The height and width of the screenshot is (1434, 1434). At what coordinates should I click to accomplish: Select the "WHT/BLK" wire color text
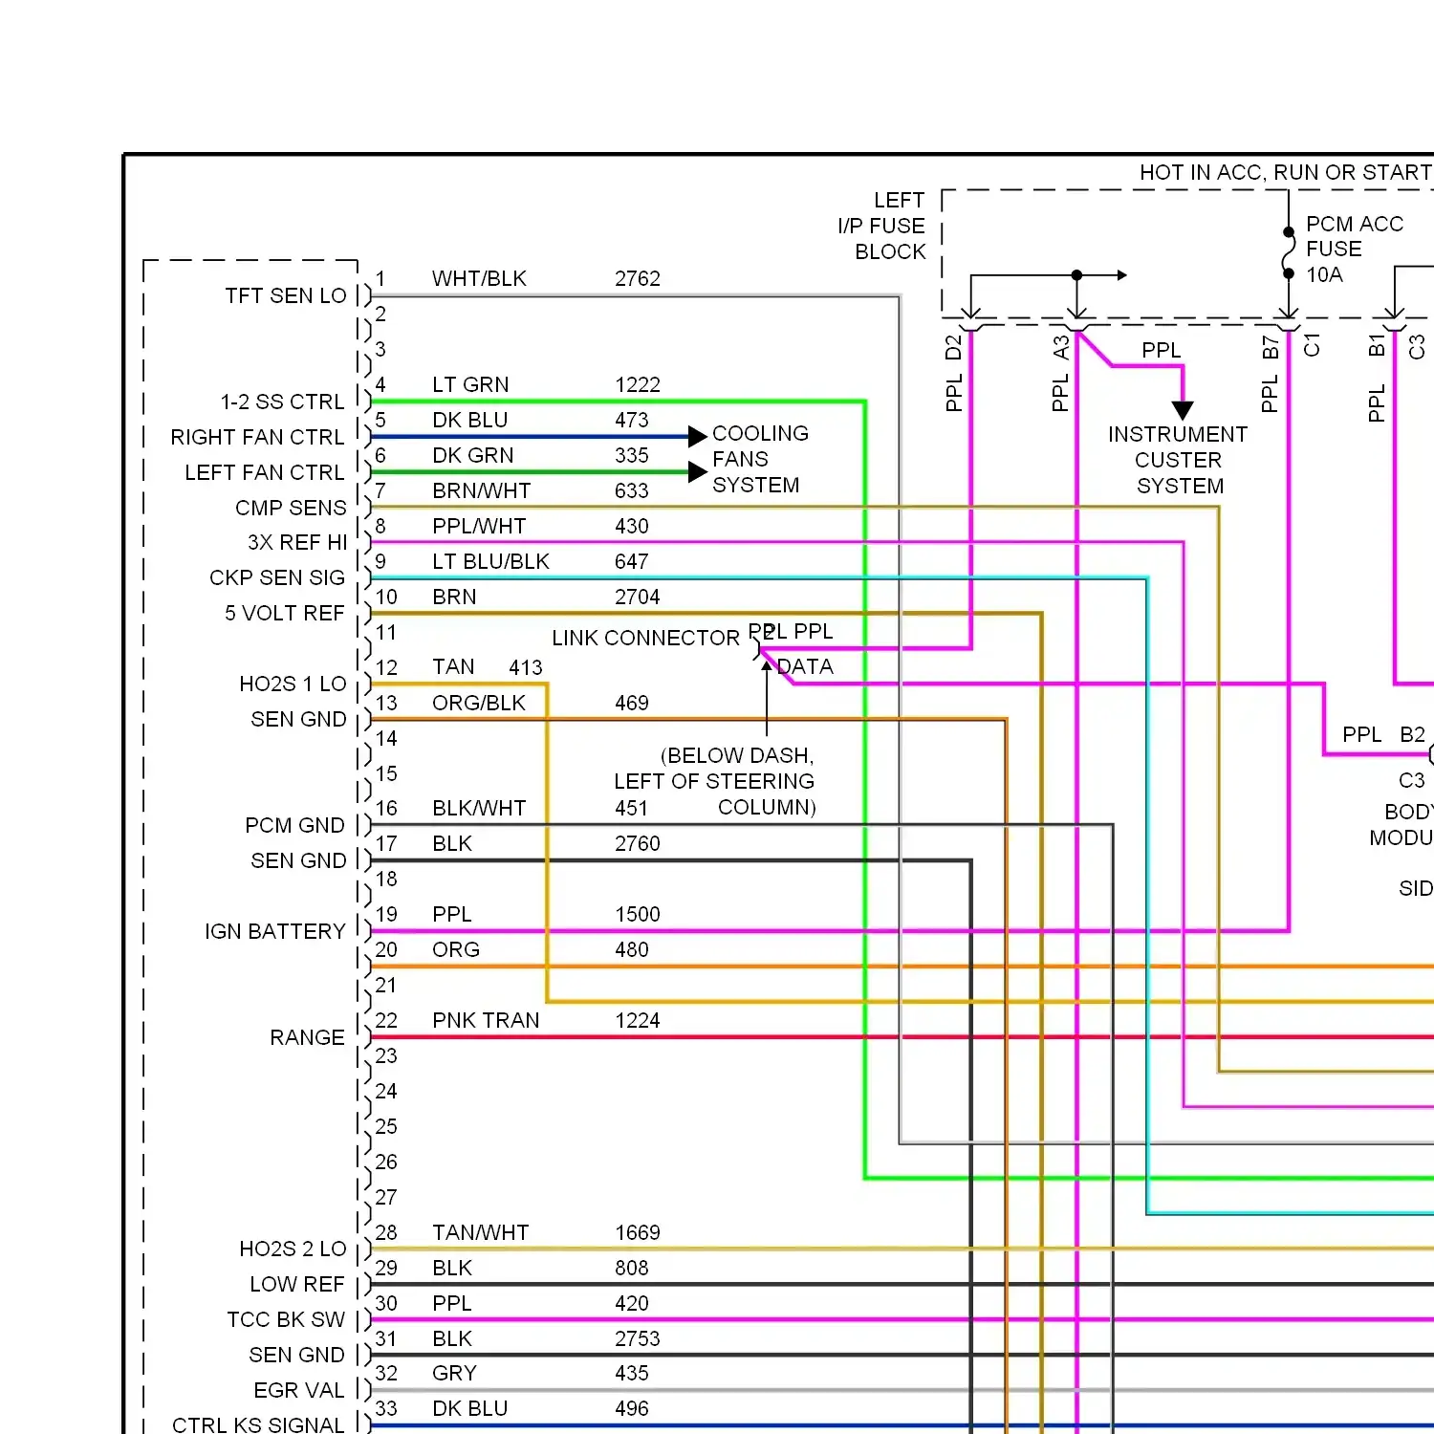pos(479,278)
